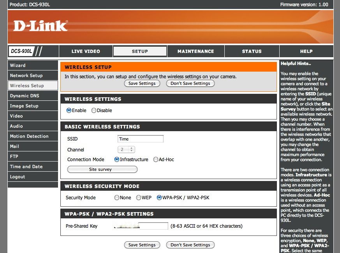Image resolution: width=340 pixels, height=253 pixels.
Task: Open Time and Date settings
Action: pyautogui.click(x=33, y=167)
